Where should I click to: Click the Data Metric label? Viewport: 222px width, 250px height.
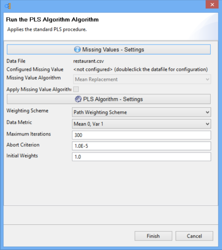pos(19,122)
